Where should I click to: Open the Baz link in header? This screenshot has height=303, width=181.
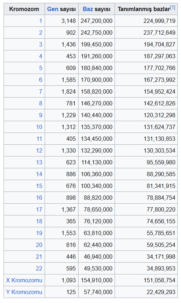88,9
